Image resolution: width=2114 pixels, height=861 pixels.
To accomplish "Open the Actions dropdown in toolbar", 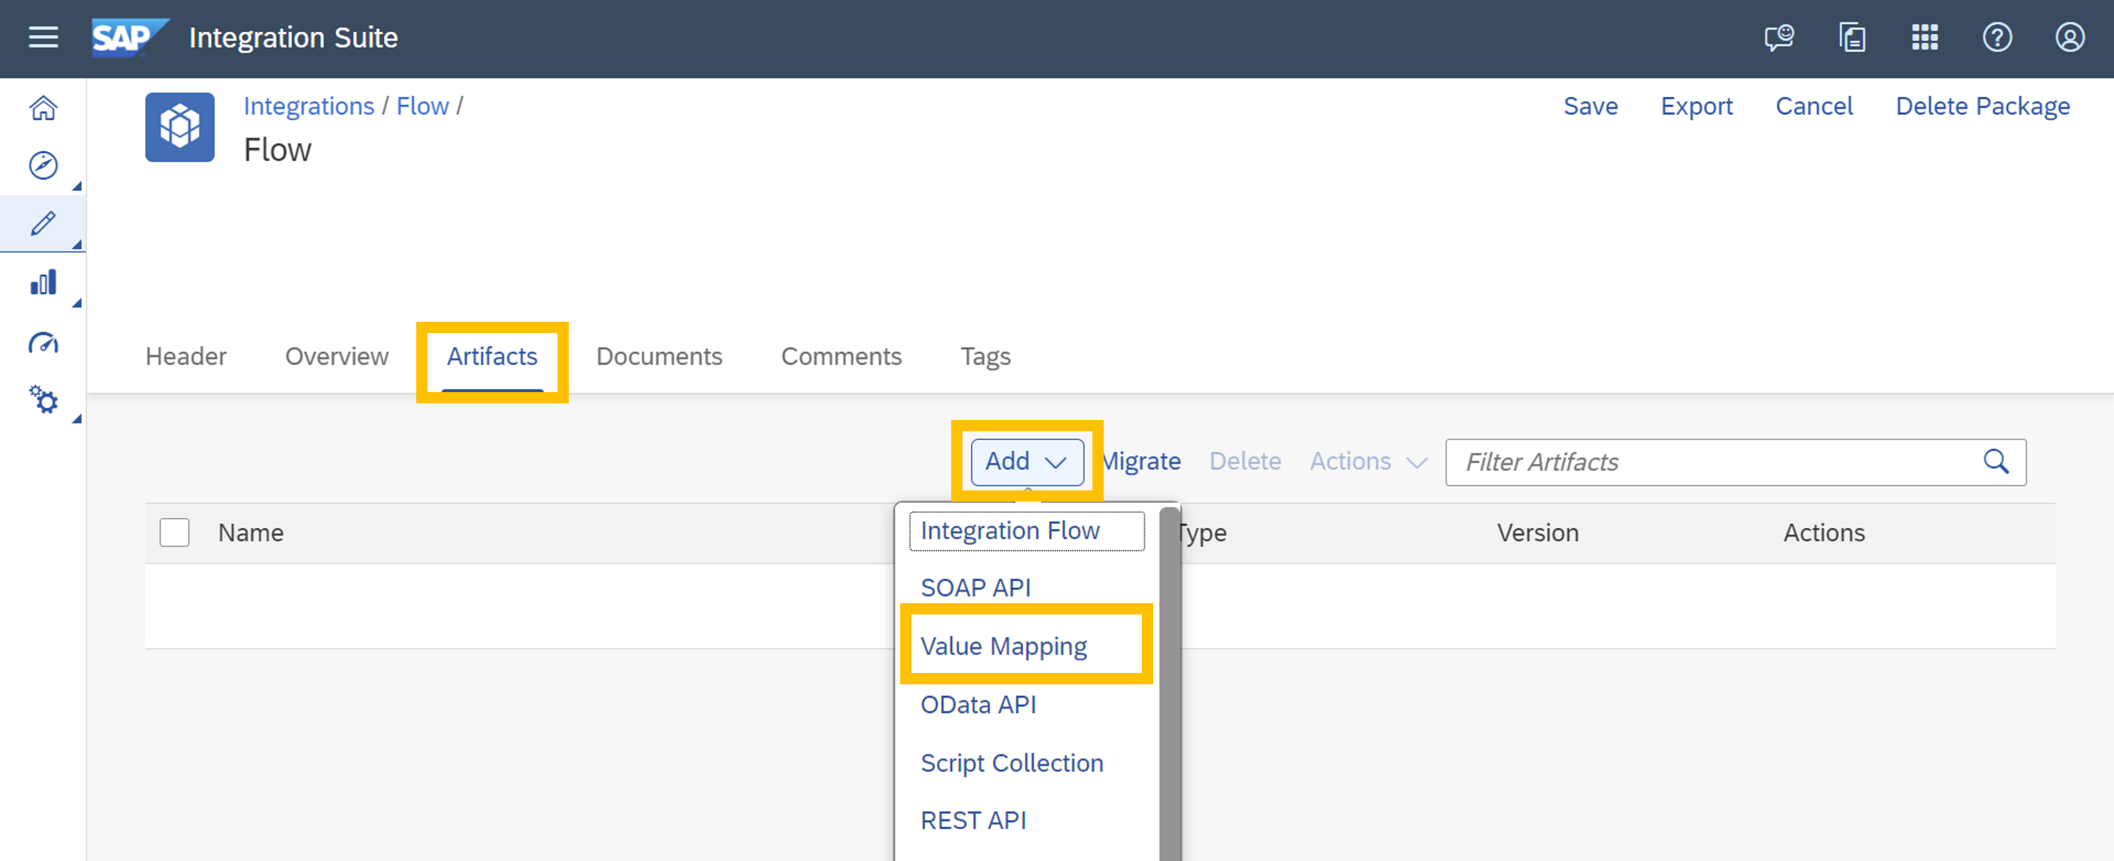I will (1367, 461).
